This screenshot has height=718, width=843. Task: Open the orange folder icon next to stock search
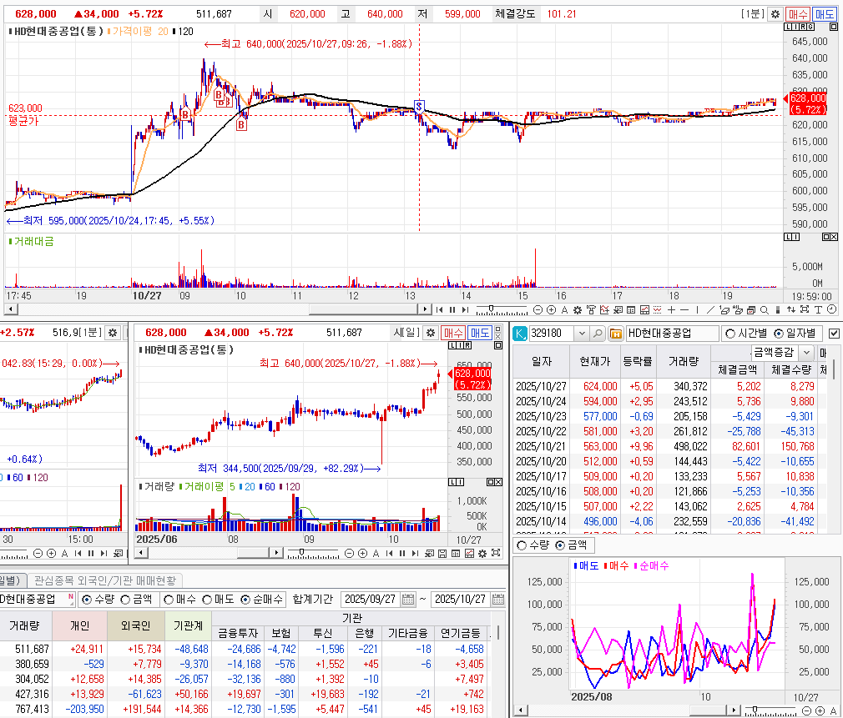click(616, 334)
